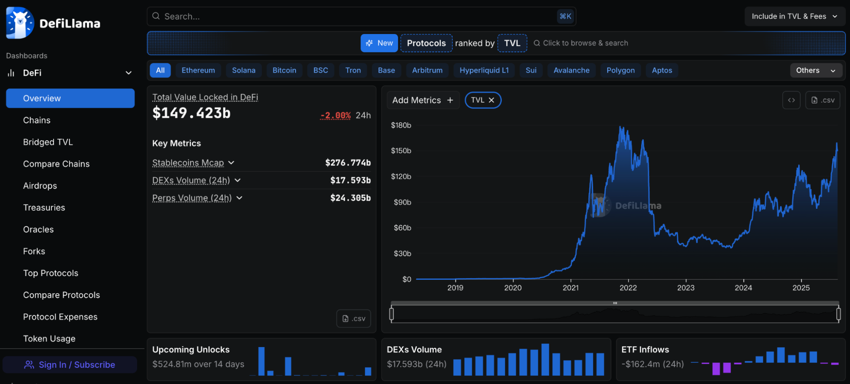Open the DEXs Volume card
This screenshot has width=850, height=384.
pos(496,359)
